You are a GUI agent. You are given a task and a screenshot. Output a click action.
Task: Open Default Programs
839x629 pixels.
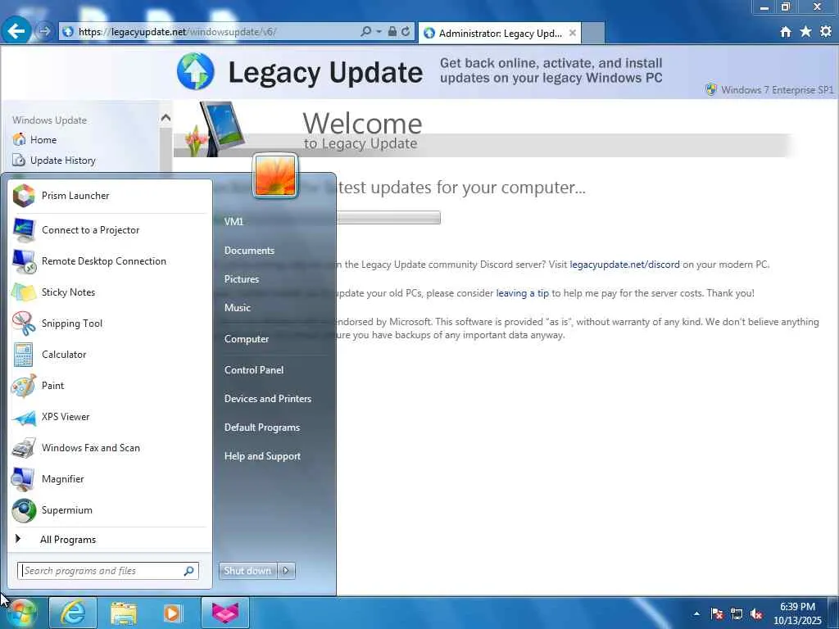pos(262,428)
